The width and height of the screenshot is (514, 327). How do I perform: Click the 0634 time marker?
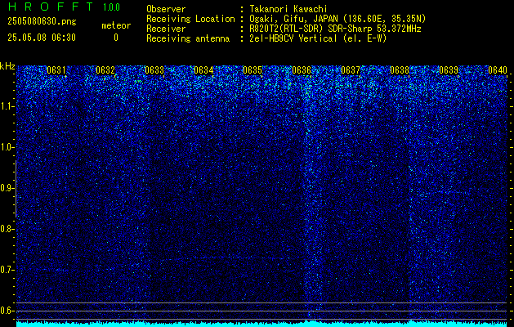(x=203, y=70)
